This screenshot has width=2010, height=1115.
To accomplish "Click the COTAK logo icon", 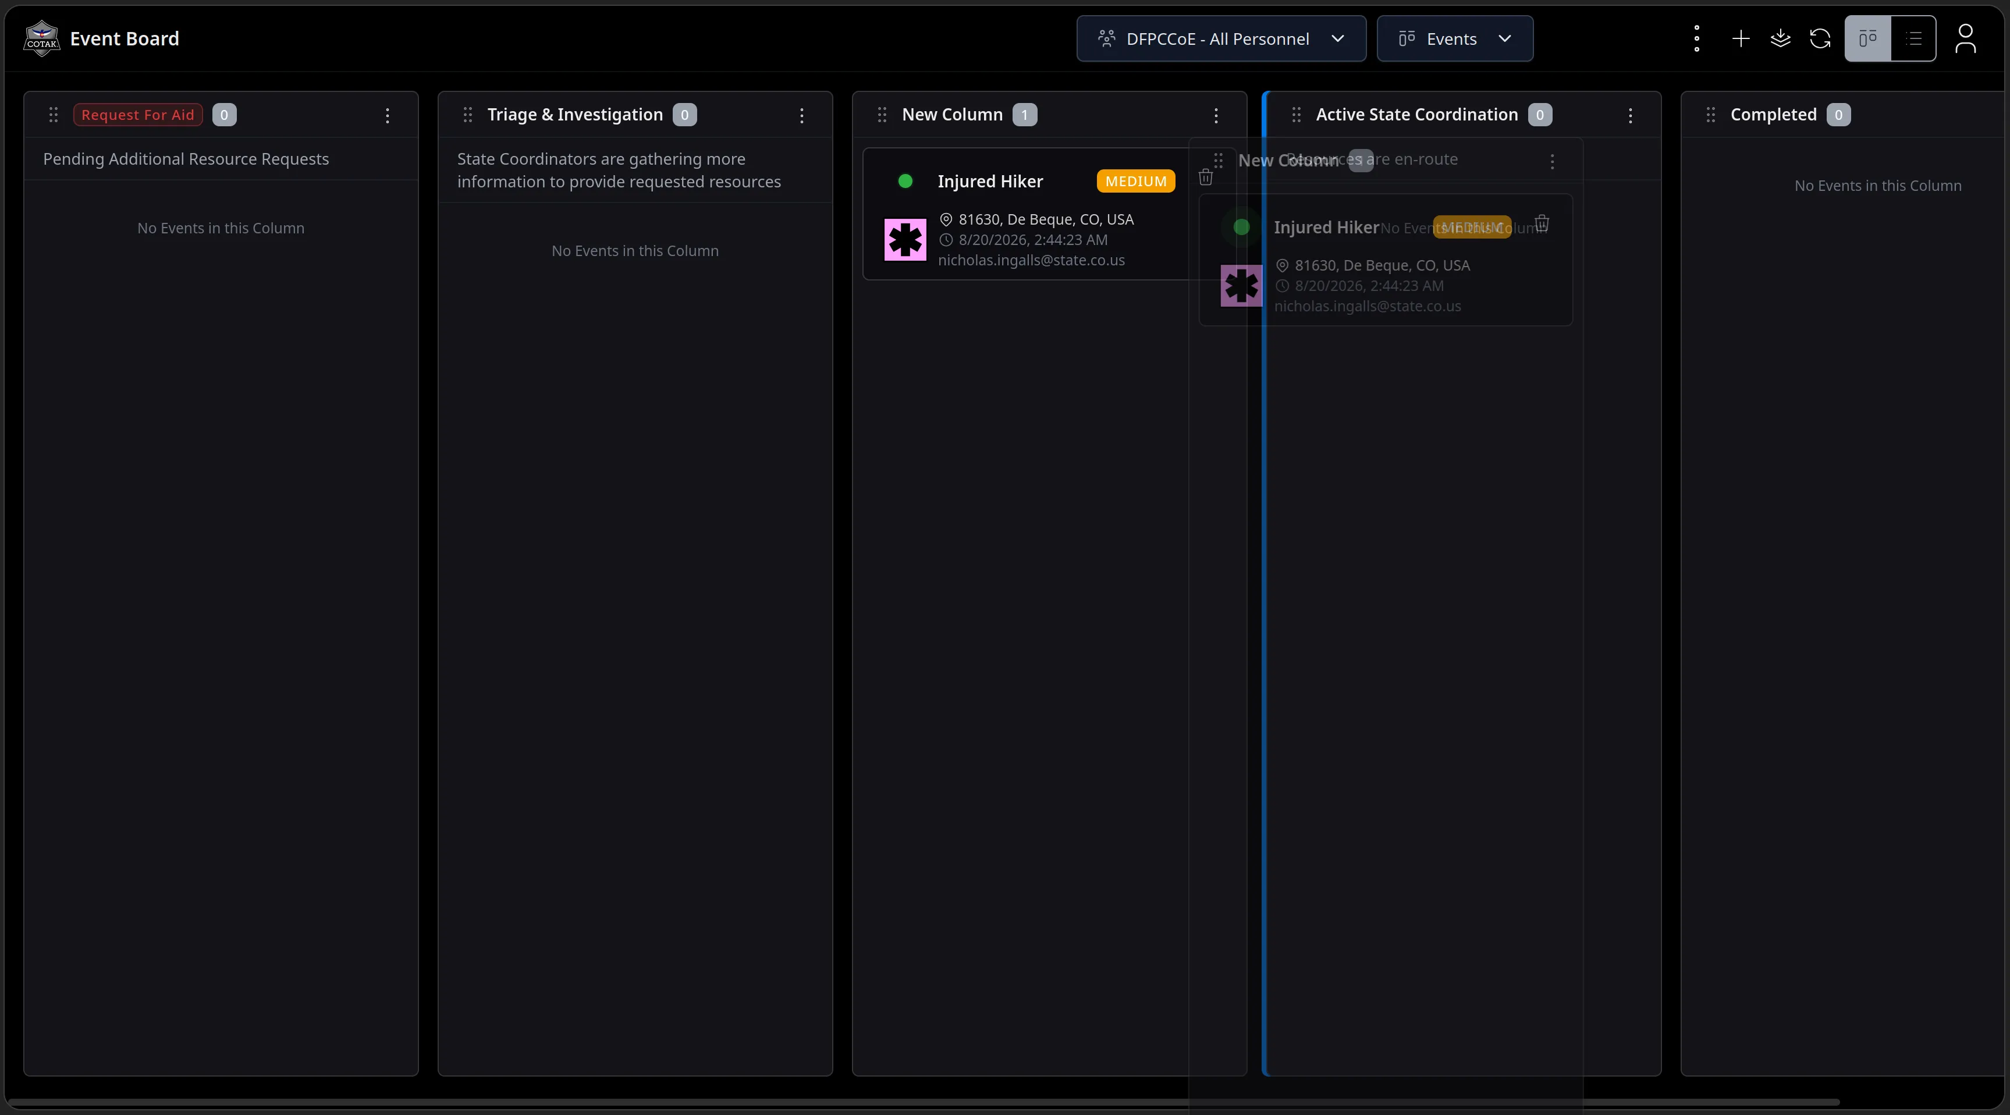I will pyautogui.click(x=41, y=38).
